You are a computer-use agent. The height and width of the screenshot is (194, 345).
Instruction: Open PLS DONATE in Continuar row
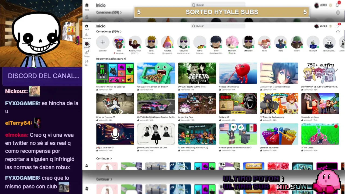254,166
